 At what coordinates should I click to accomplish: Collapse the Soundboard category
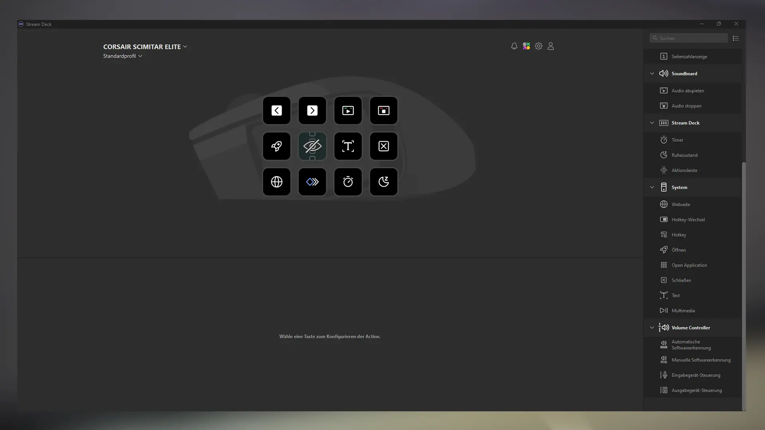tap(652, 74)
